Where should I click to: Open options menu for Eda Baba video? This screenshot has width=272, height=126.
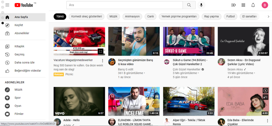coord(267,121)
